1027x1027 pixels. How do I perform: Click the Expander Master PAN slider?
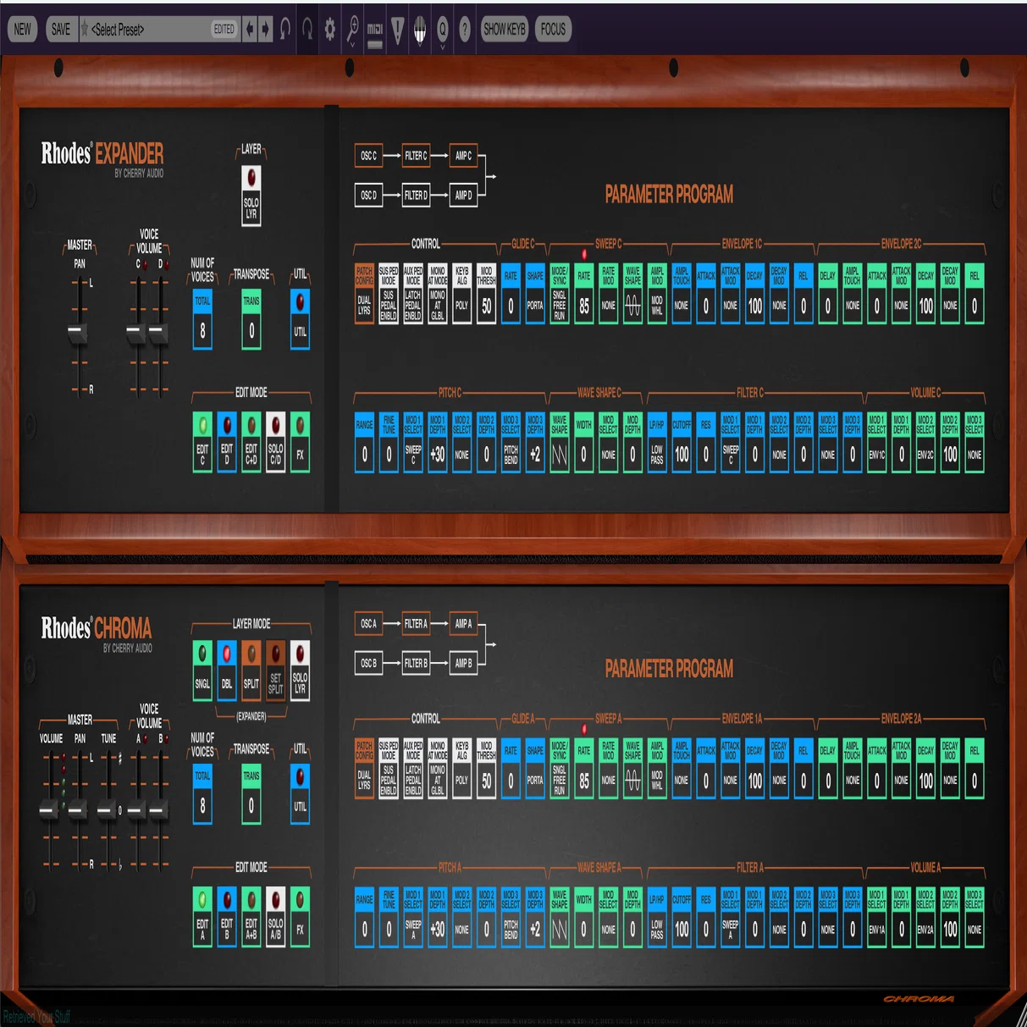point(78,333)
